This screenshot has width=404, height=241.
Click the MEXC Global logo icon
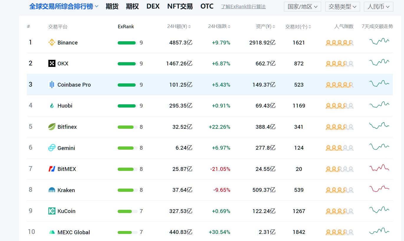(52, 232)
